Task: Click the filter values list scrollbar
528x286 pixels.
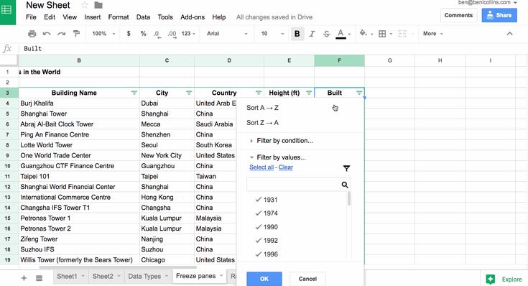Action: point(349,198)
